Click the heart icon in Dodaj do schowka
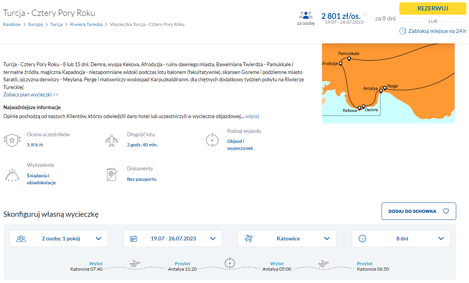This screenshot has height=283, width=469. (x=446, y=211)
